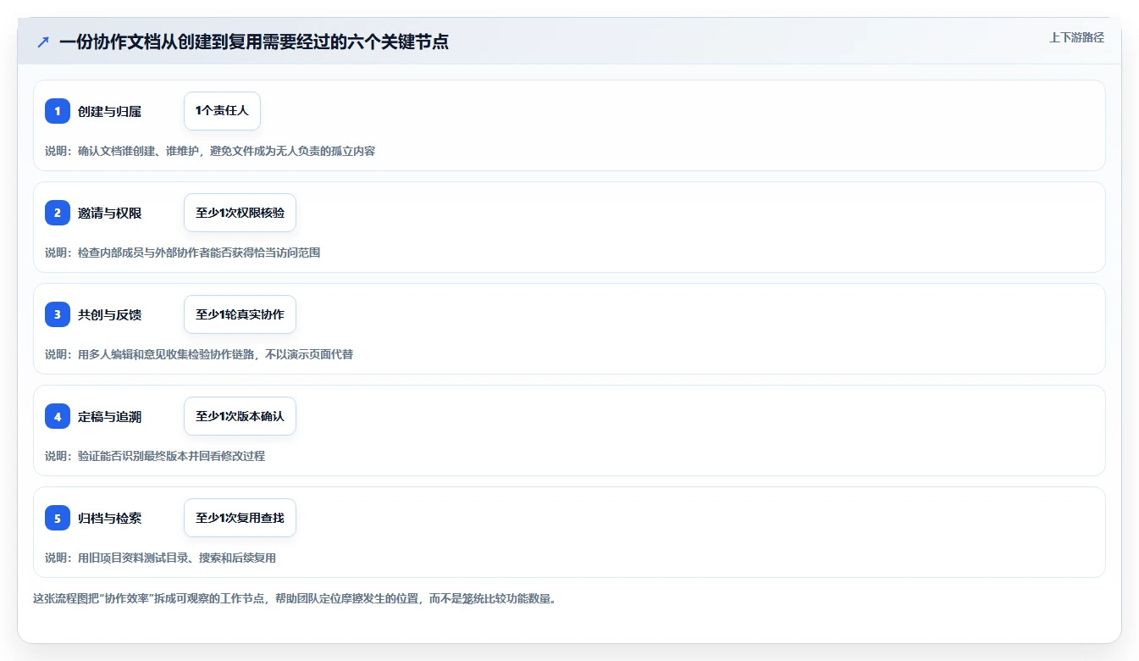1139x661 pixels.
Task: Click the 至少1轮真实协作 pill
Action: [240, 314]
